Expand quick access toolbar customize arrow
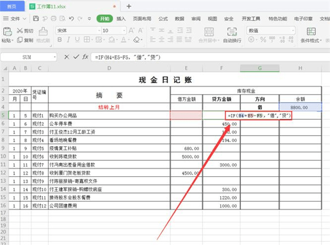This screenshot has height=245, width=330. [x=90, y=19]
